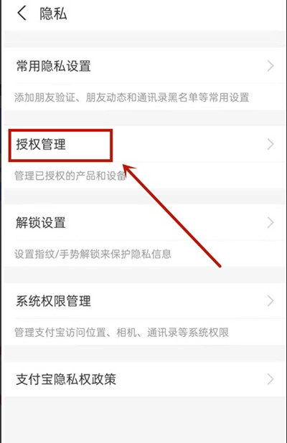The height and width of the screenshot is (443, 287).
Task: Click 管理支付宝访问位置、相机 description line
Action: click(x=121, y=333)
